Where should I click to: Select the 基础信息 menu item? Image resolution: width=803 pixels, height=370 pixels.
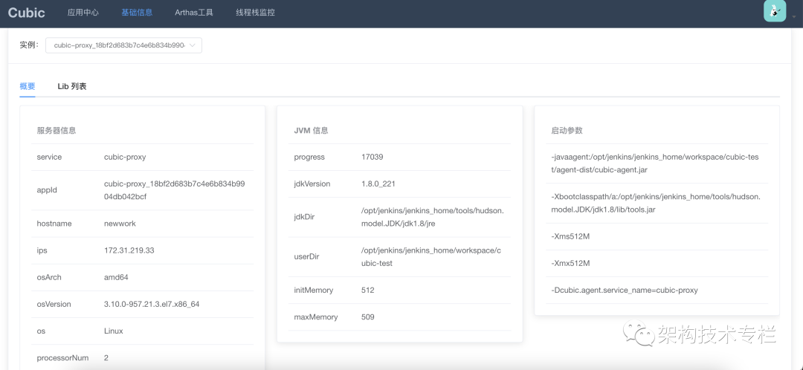click(x=137, y=13)
